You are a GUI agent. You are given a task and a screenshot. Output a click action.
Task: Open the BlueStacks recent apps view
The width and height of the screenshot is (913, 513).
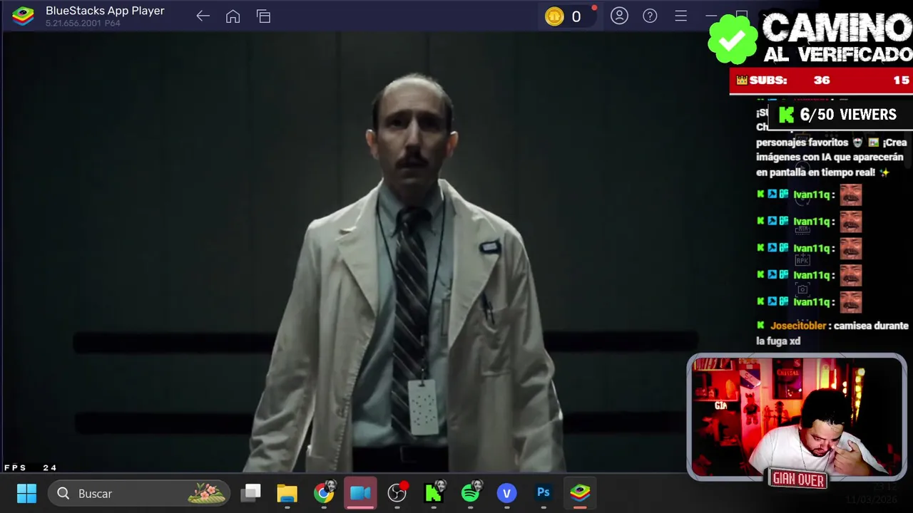click(x=264, y=16)
